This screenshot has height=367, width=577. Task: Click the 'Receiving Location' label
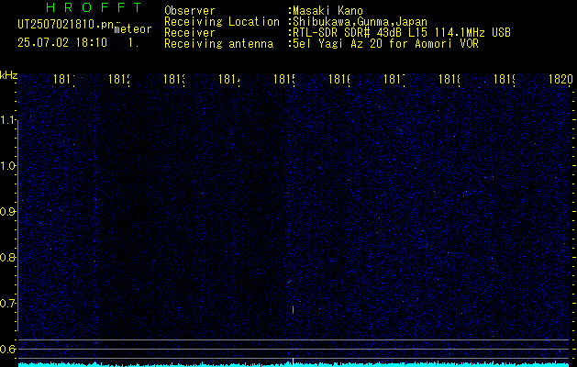click(222, 22)
